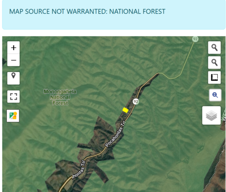Zoom out with the minus button
Viewport: 226px width, 192px height.
point(14,60)
